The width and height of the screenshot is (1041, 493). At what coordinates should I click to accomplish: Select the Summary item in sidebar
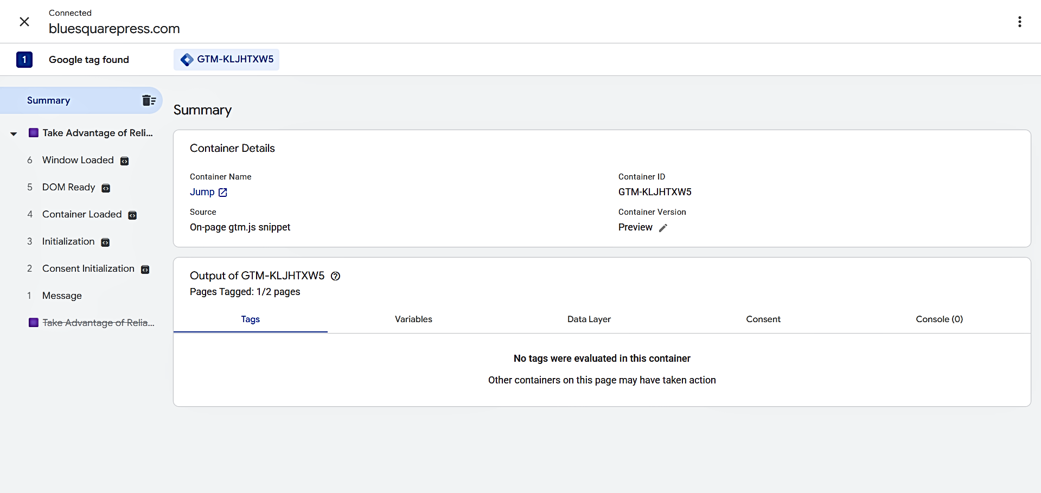tap(49, 100)
